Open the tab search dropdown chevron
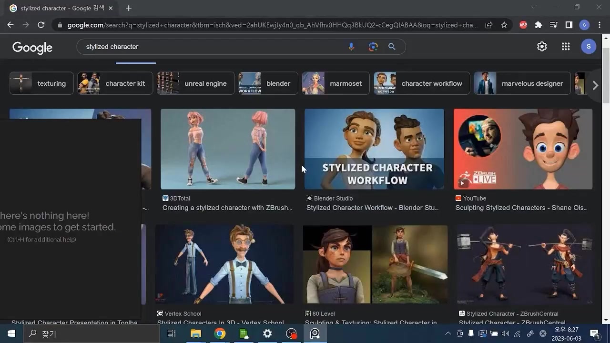This screenshot has height=343, width=610. pos(533,7)
